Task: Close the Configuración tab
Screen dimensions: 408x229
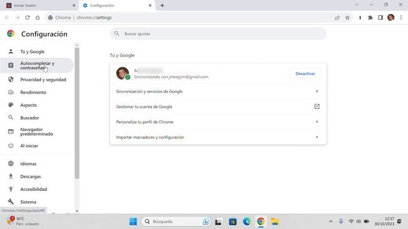Action: pos(150,6)
